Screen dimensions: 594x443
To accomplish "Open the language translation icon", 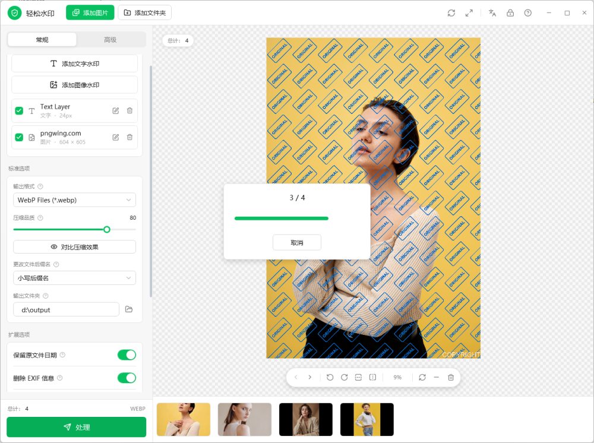I will coord(492,13).
